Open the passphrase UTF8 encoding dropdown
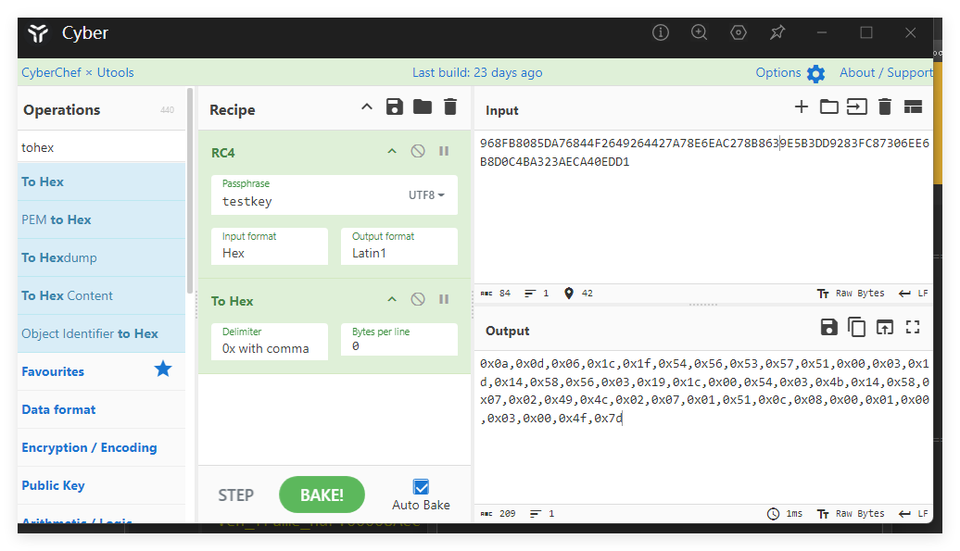960x551 pixels. point(426,195)
